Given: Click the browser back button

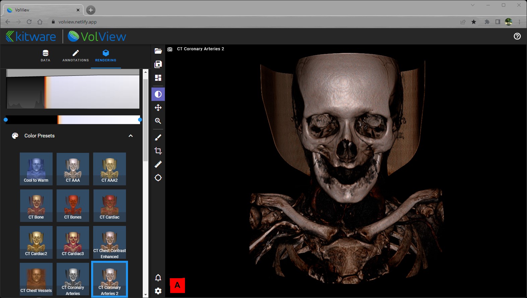Looking at the screenshot, I should (8, 22).
